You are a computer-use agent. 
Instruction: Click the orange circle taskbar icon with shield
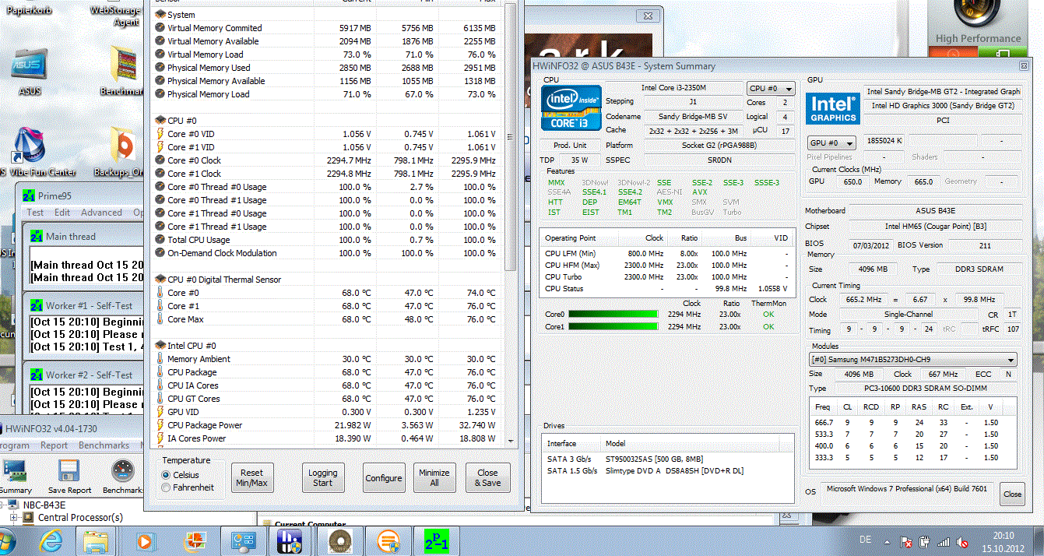coord(388,540)
